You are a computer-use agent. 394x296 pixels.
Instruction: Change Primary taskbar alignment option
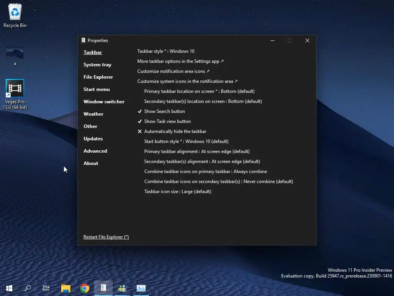coord(197,151)
